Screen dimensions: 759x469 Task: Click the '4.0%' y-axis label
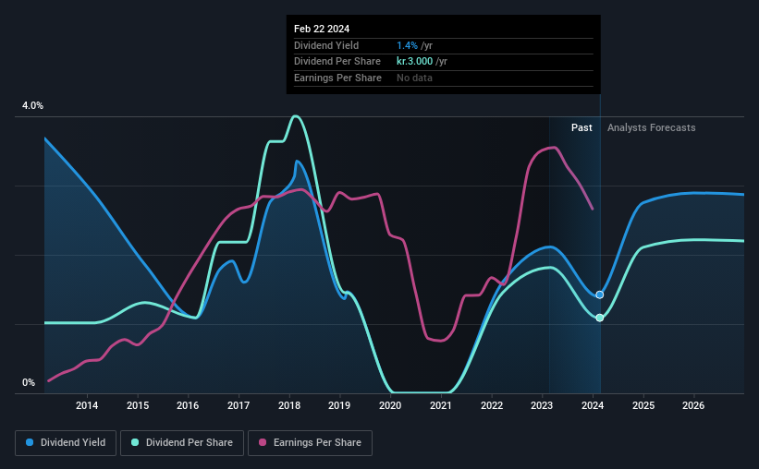tap(32, 105)
